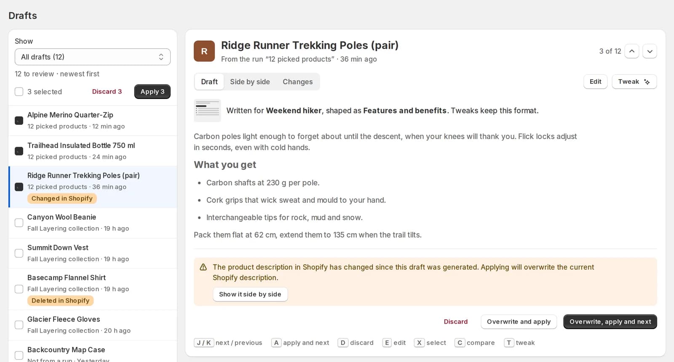Click the 'T' tweak shortcut key hint
Viewport: 674px width, 362px height.
pyautogui.click(x=509, y=343)
